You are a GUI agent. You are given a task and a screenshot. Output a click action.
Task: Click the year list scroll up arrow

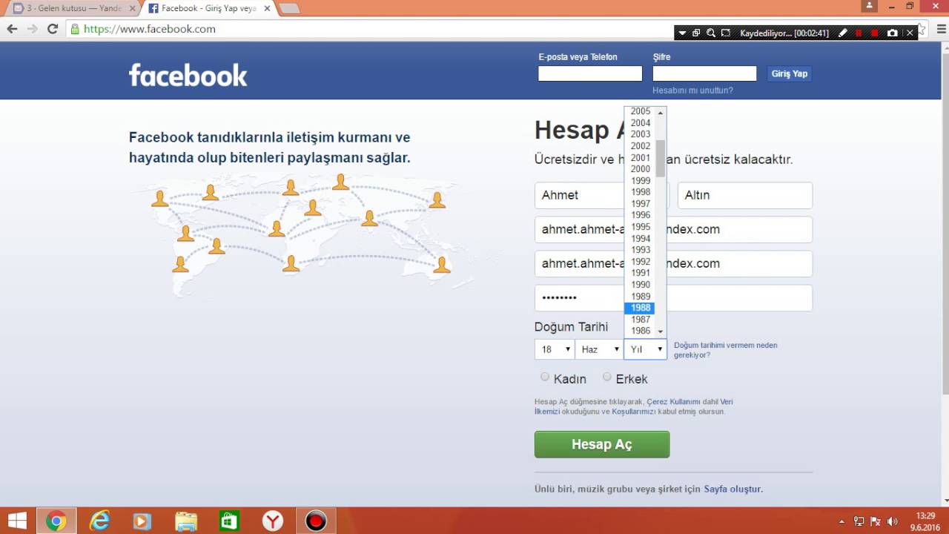(x=660, y=112)
